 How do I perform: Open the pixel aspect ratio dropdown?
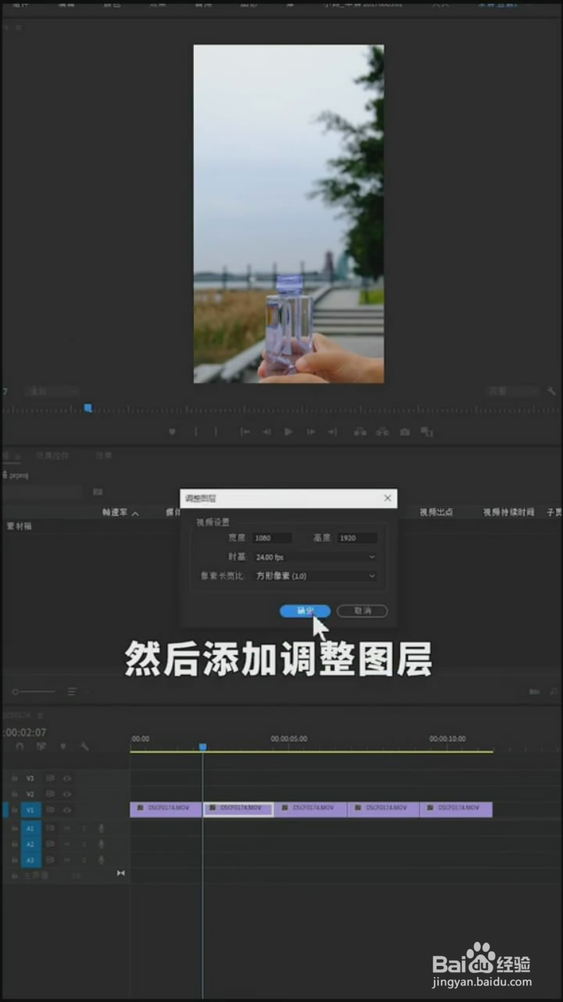click(315, 575)
